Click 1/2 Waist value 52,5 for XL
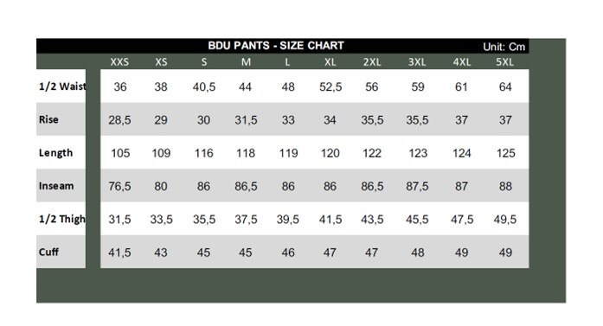Viewport: 603px width, 326px height. click(330, 86)
